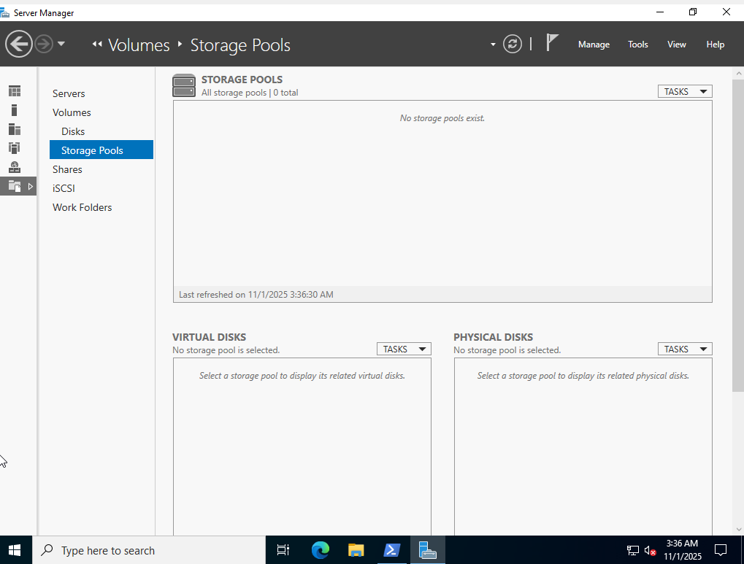Launch PowerShell from the taskbar

391,550
